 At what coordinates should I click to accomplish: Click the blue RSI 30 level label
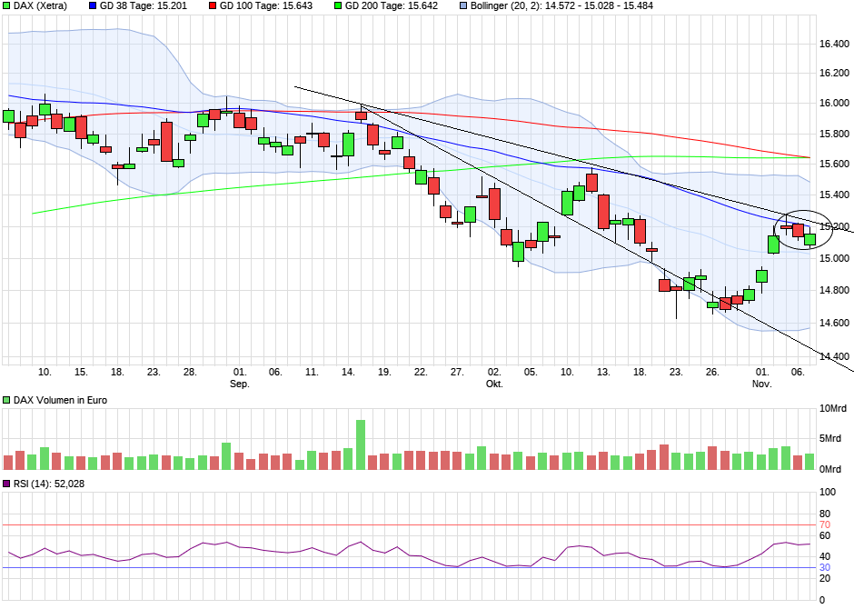pos(825,567)
